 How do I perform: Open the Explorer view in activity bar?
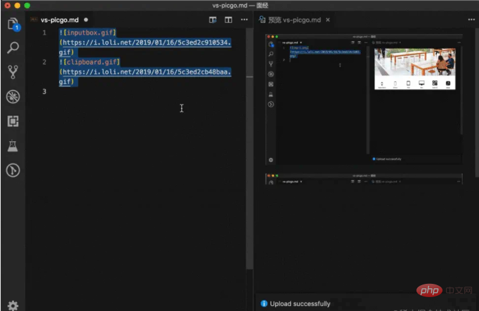point(13,24)
